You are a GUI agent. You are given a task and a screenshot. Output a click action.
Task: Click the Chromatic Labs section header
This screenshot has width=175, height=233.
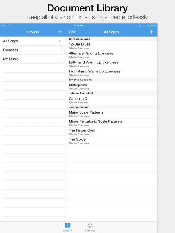point(112,39)
